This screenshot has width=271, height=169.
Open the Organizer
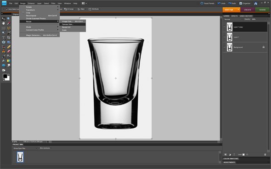tap(245, 3)
